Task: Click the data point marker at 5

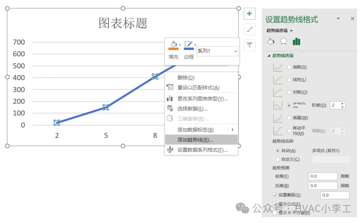Action: pyautogui.click(x=106, y=107)
